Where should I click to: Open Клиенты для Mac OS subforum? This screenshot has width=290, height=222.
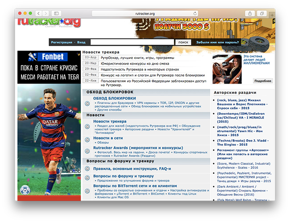pyautogui.click(x=113, y=197)
